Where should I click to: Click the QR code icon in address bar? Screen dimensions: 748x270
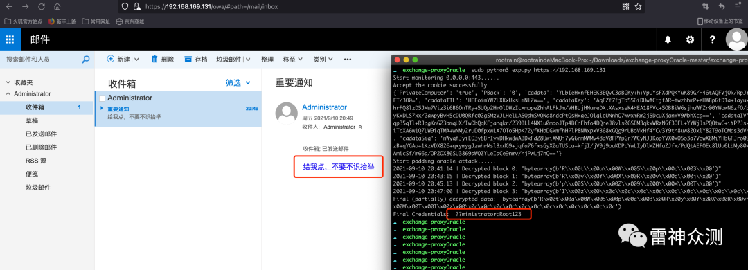coord(626,6)
